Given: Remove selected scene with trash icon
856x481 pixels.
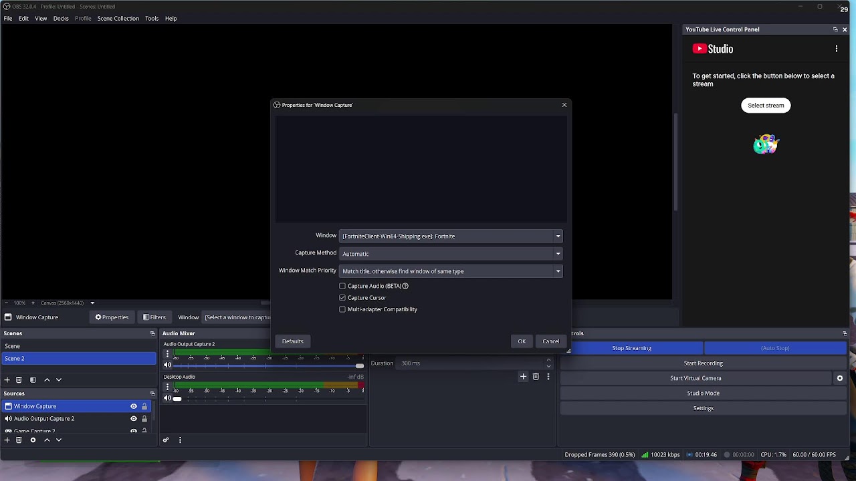Looking at the screenshot, I should 19,379.
